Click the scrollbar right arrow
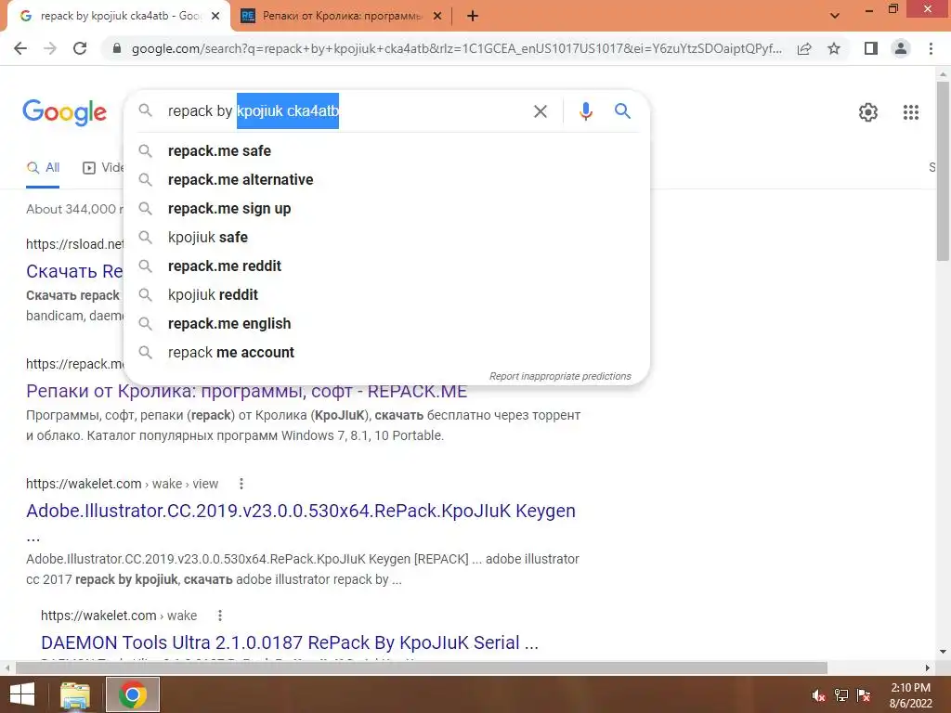 (928, 668)
